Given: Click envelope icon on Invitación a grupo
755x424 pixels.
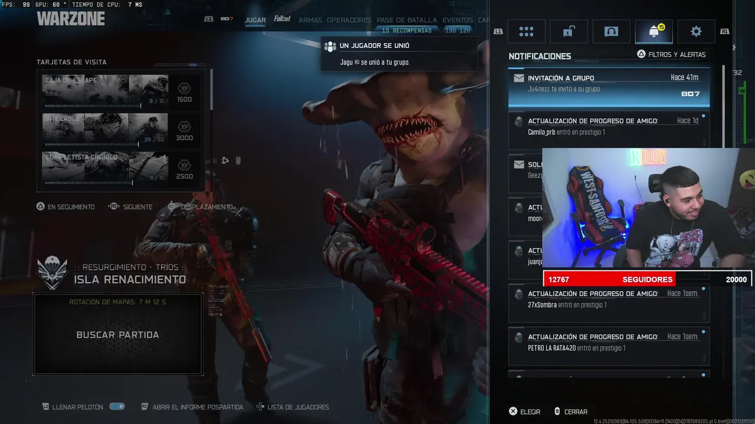Looking at the screenshot, I should tap(519, 78).
